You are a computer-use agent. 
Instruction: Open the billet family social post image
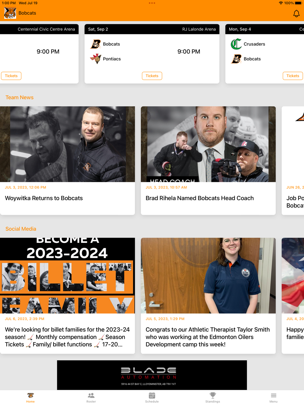point(67,275)
